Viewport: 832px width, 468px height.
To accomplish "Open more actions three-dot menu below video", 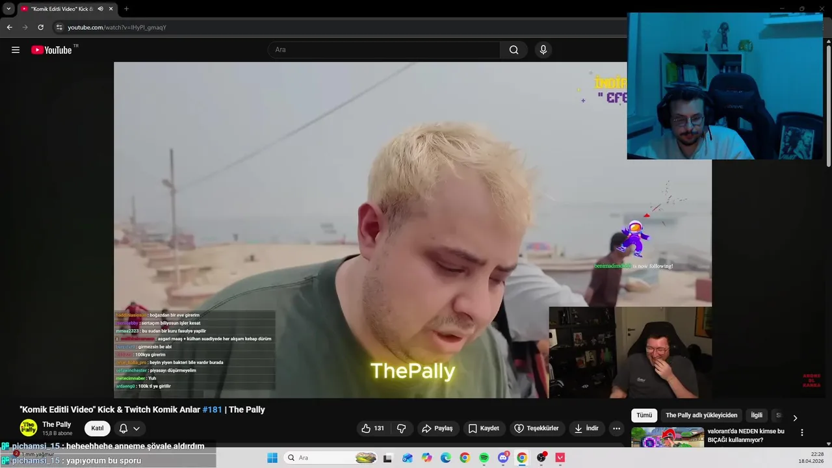I will 616,428.
